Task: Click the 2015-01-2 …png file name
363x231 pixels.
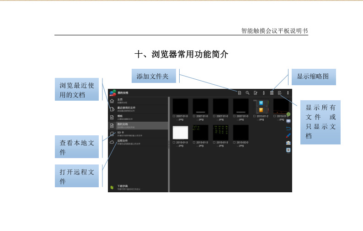Action: coord(262,118)
